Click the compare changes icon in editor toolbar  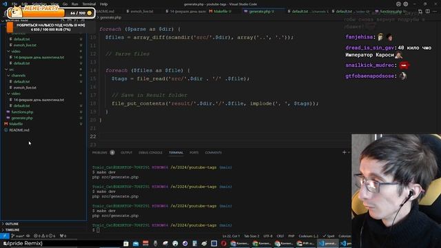(420, 11)
